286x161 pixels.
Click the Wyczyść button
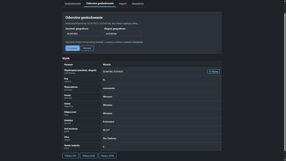pyautogui.click(x=87, y=48)
